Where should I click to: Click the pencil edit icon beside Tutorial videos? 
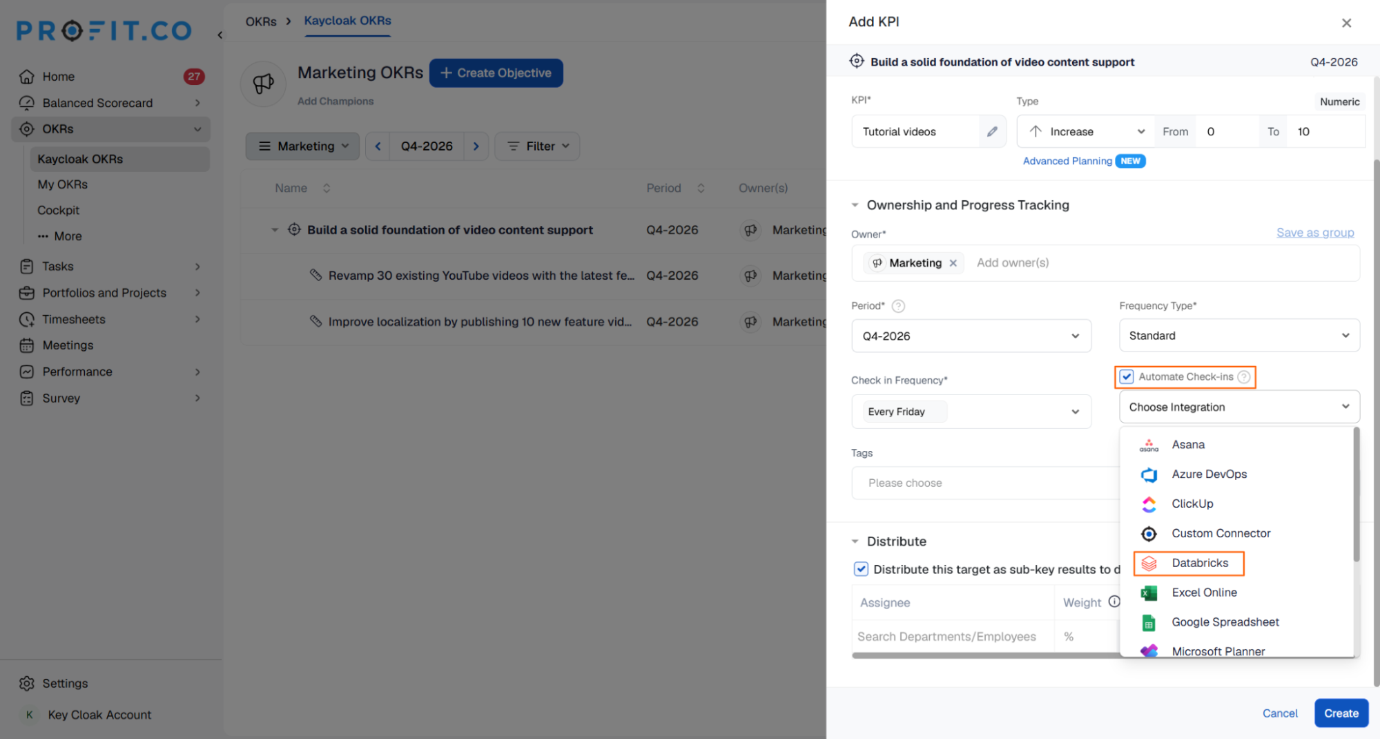coord(992,131)
